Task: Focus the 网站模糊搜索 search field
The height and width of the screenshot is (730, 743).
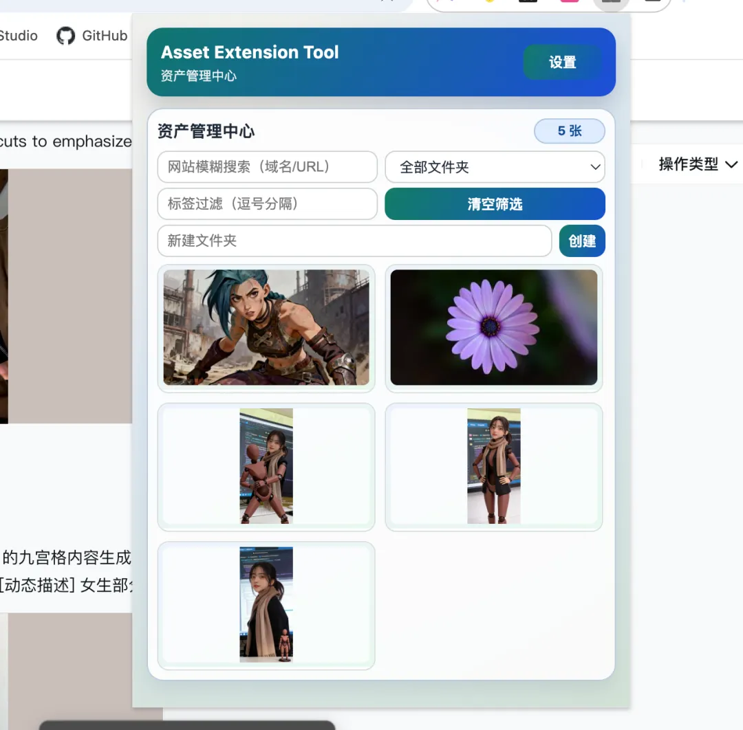Action: (267, 166)
